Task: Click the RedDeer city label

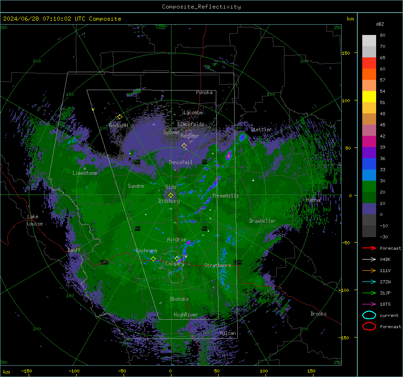Action: 190,136
